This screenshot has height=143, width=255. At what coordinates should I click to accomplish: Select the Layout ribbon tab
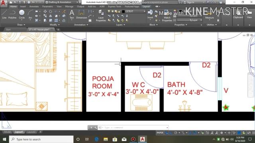pos(146,6)
